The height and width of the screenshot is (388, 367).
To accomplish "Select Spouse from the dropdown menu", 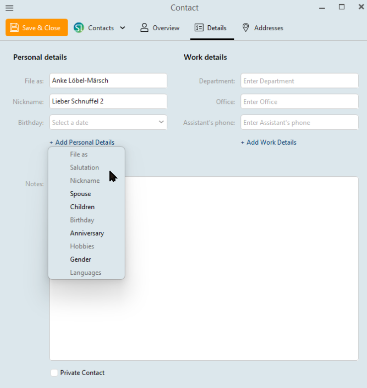I will [x=80, y=194].
